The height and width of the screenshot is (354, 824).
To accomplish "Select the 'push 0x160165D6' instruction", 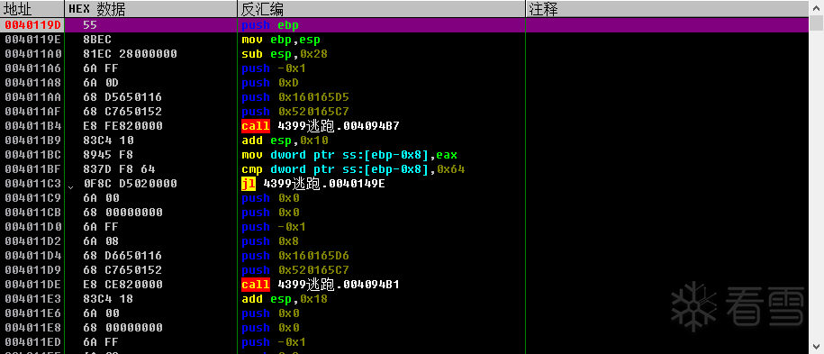I will click(295, 256).
